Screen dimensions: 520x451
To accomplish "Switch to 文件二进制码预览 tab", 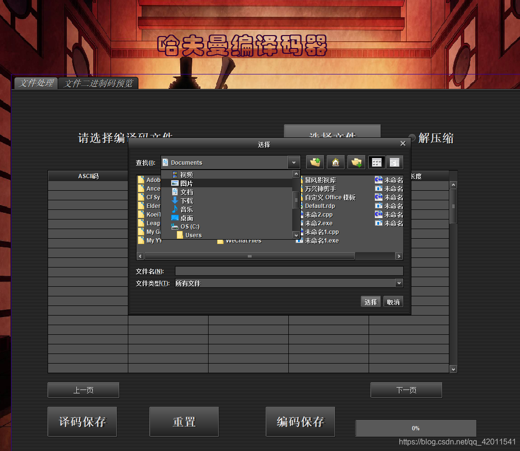I will (x=98, y=83).
